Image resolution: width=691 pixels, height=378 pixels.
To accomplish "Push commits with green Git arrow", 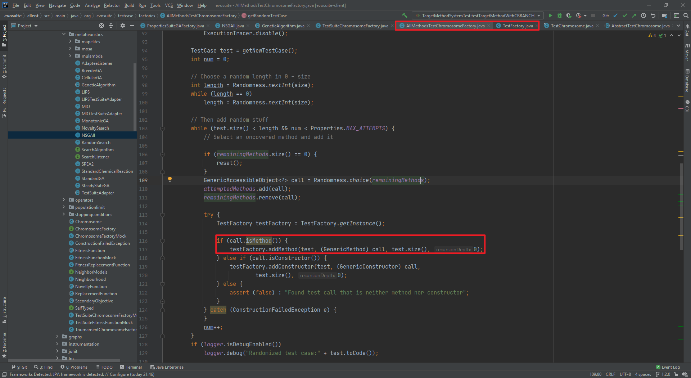I will pos(634,15).
